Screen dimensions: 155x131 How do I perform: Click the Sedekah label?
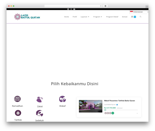point(40,120)
